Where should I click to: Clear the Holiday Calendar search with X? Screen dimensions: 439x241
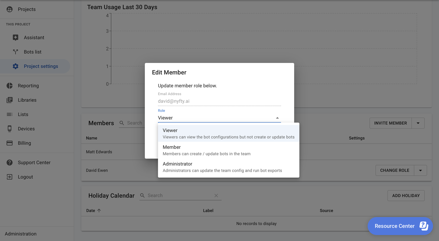216,195
